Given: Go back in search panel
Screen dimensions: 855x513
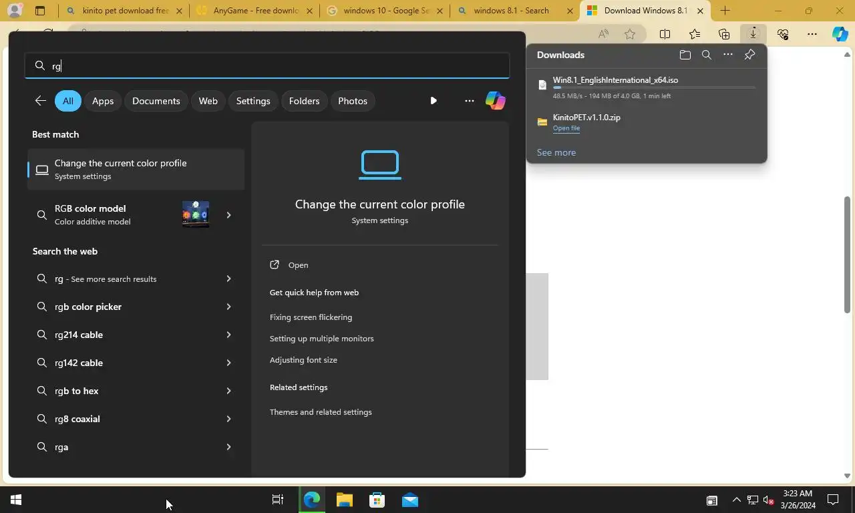Looking at the screenshot, I should pyautogui.click(x=41, y=101).
